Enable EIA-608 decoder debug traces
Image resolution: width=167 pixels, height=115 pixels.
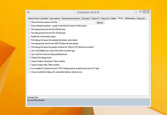pos(29,29)
